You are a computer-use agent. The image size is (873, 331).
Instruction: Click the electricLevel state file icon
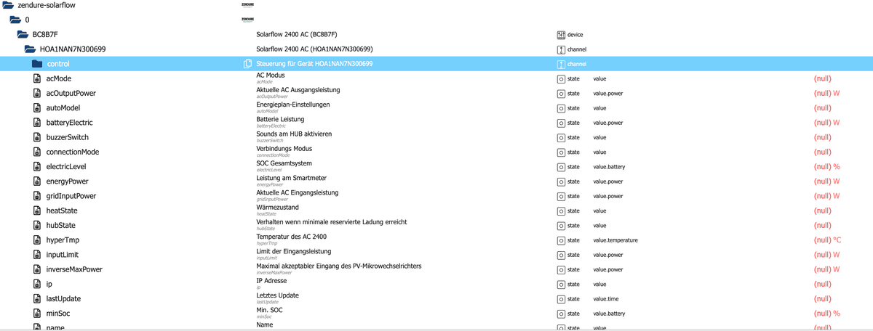37,167
